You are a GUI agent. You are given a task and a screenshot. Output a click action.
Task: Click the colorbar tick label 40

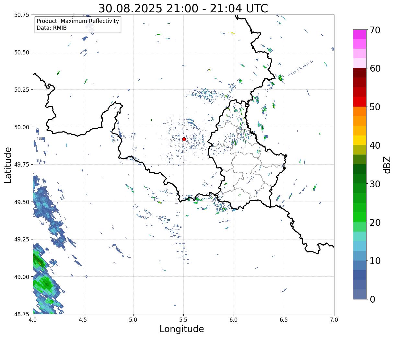(x=375, y=145)
